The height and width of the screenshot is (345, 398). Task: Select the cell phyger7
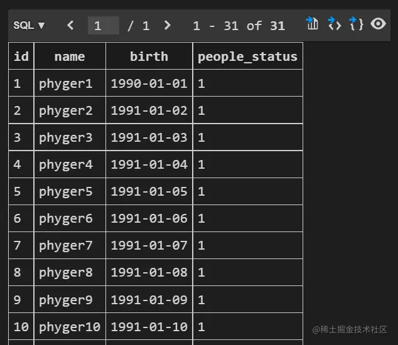click(x=70, y=245)
